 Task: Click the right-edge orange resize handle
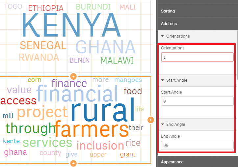(151, 120)
